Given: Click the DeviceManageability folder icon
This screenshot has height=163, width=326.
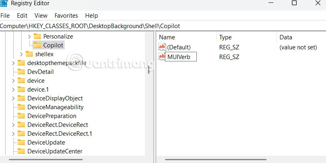Looking at the screenshot, I should pos(21,107).
